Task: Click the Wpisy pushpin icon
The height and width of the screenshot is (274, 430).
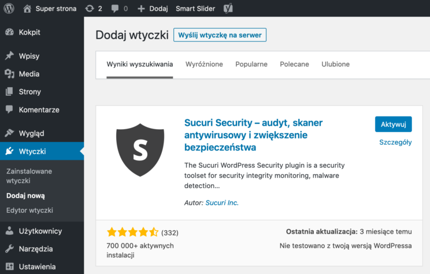Action: (x=9, y=56)
